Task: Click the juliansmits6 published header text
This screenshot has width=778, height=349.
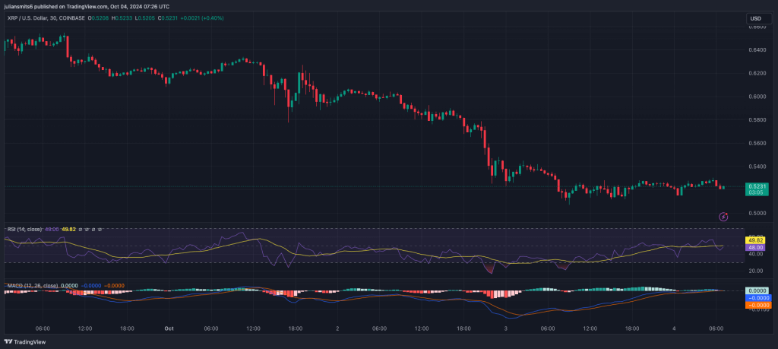Action: (x=87, y=6)
